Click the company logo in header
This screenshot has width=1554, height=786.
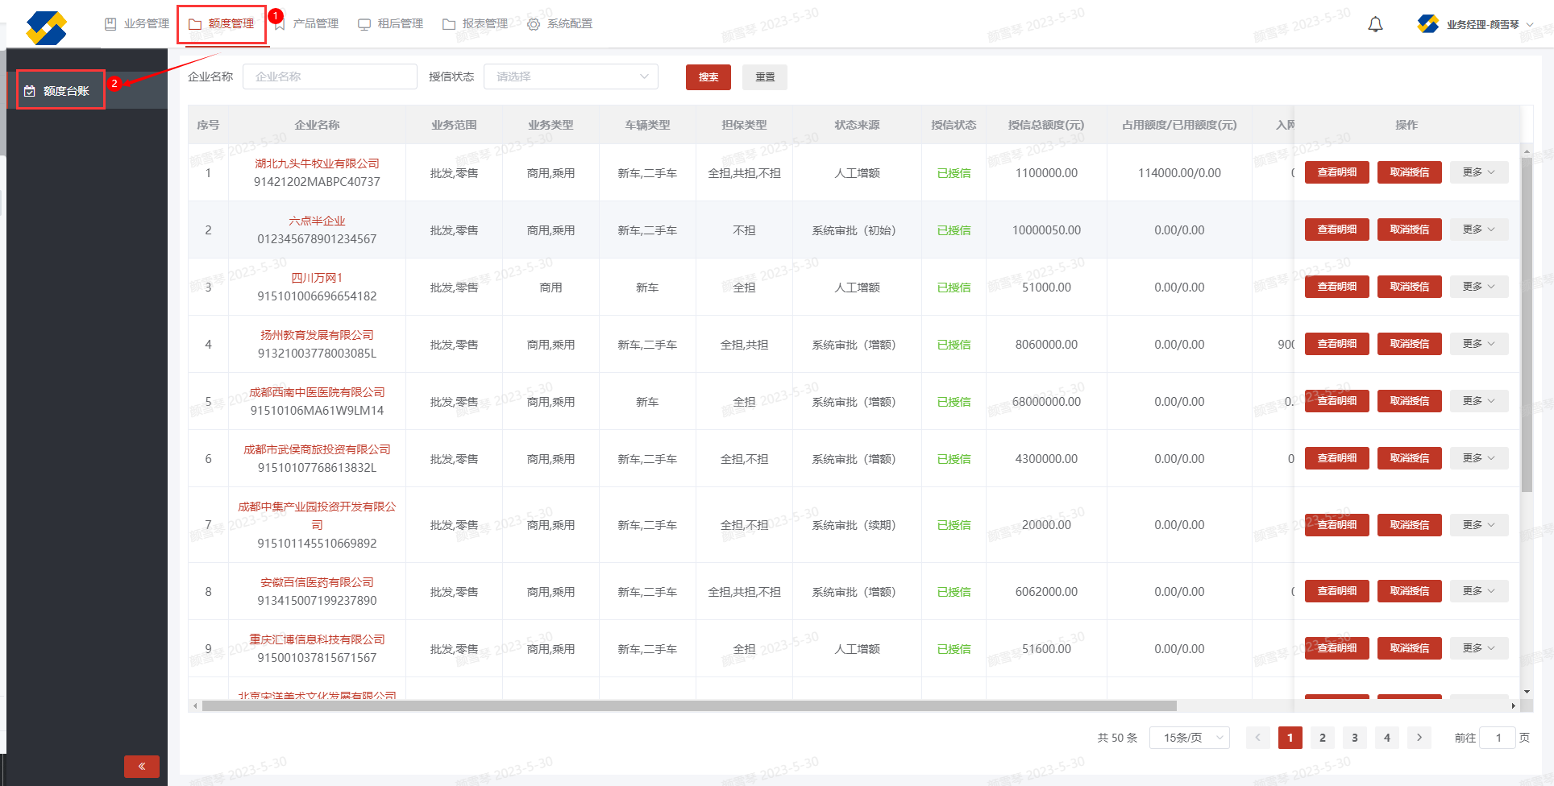click(46, 27)
